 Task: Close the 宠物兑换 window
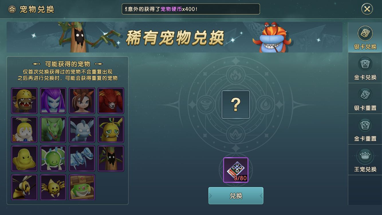click(367, 9)
